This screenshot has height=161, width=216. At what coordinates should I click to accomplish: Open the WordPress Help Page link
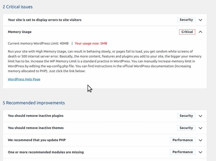tap(24, 79)
